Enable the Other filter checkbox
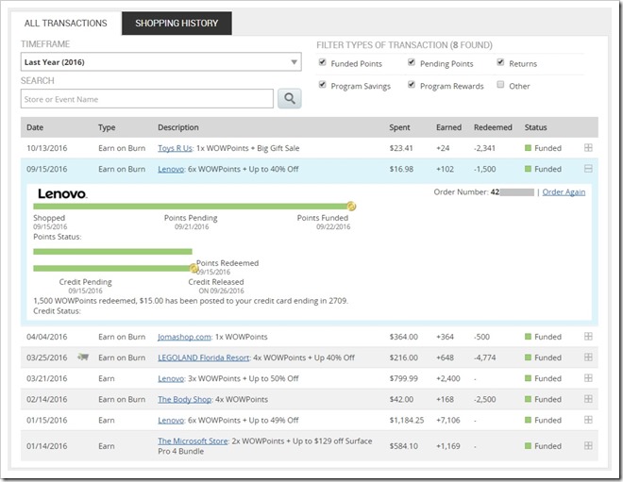This screenshot has height=482, width=623. tap(500, 85)
